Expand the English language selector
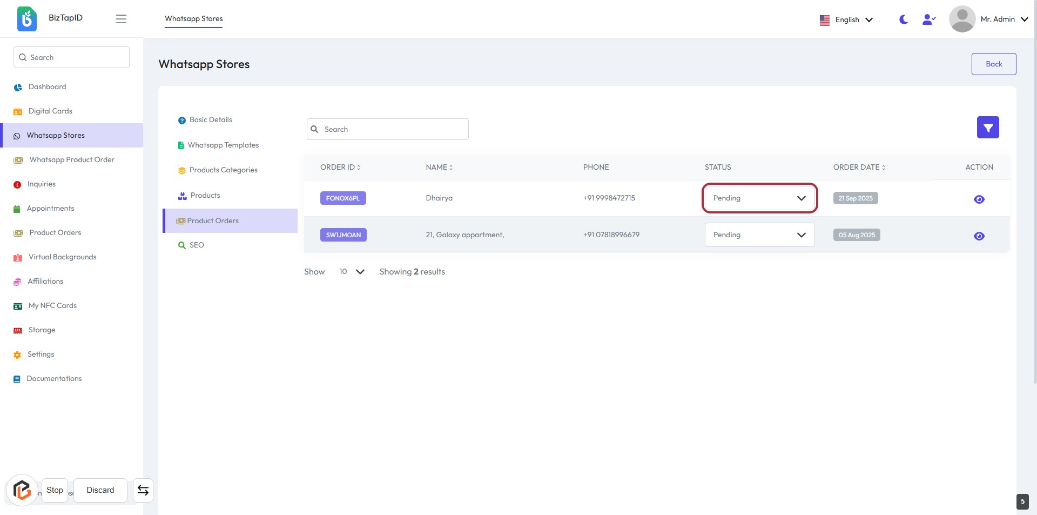1037x515 pixels. pos(846,20)
